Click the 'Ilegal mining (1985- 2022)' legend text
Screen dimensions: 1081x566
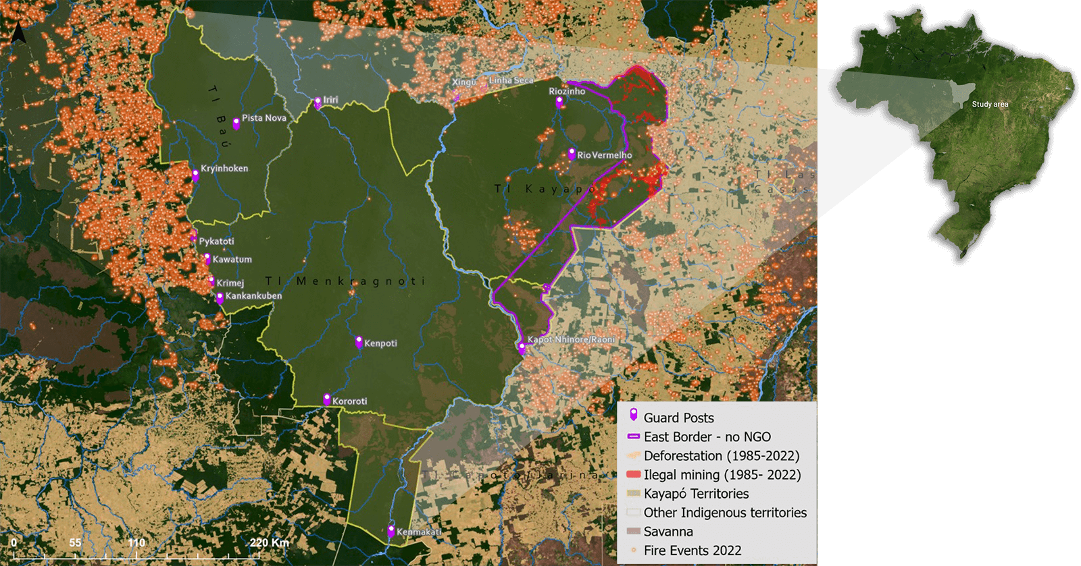(x=722, y=475)
